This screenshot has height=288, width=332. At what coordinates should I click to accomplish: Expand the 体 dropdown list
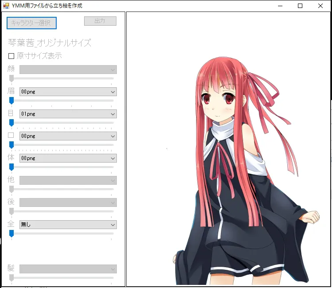68,158
